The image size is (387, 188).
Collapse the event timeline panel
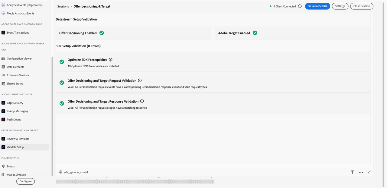(369, 172)
